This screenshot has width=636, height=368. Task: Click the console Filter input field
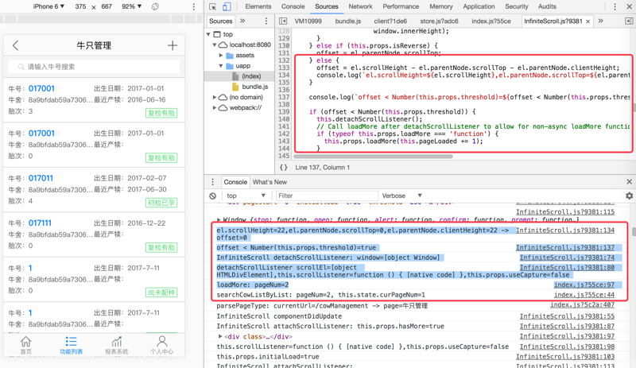pos(326,196)
